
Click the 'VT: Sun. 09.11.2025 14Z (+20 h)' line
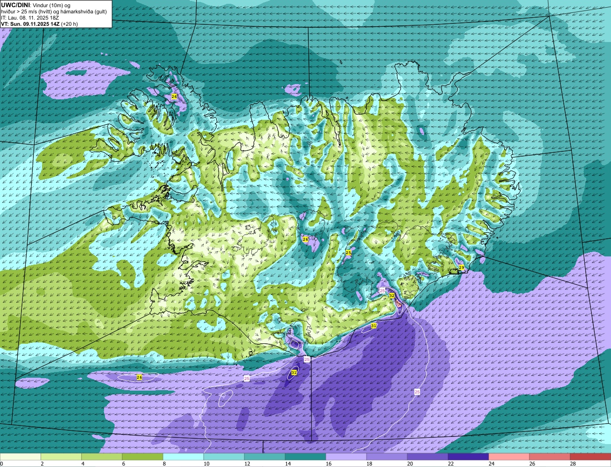40,24
